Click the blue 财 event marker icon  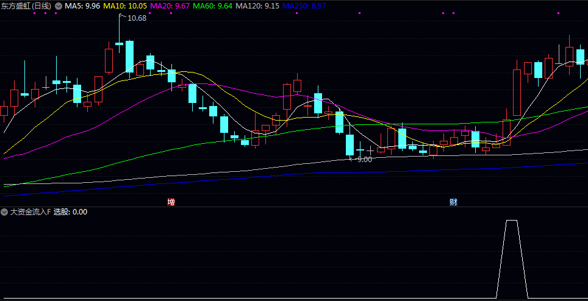coord(453,202)
